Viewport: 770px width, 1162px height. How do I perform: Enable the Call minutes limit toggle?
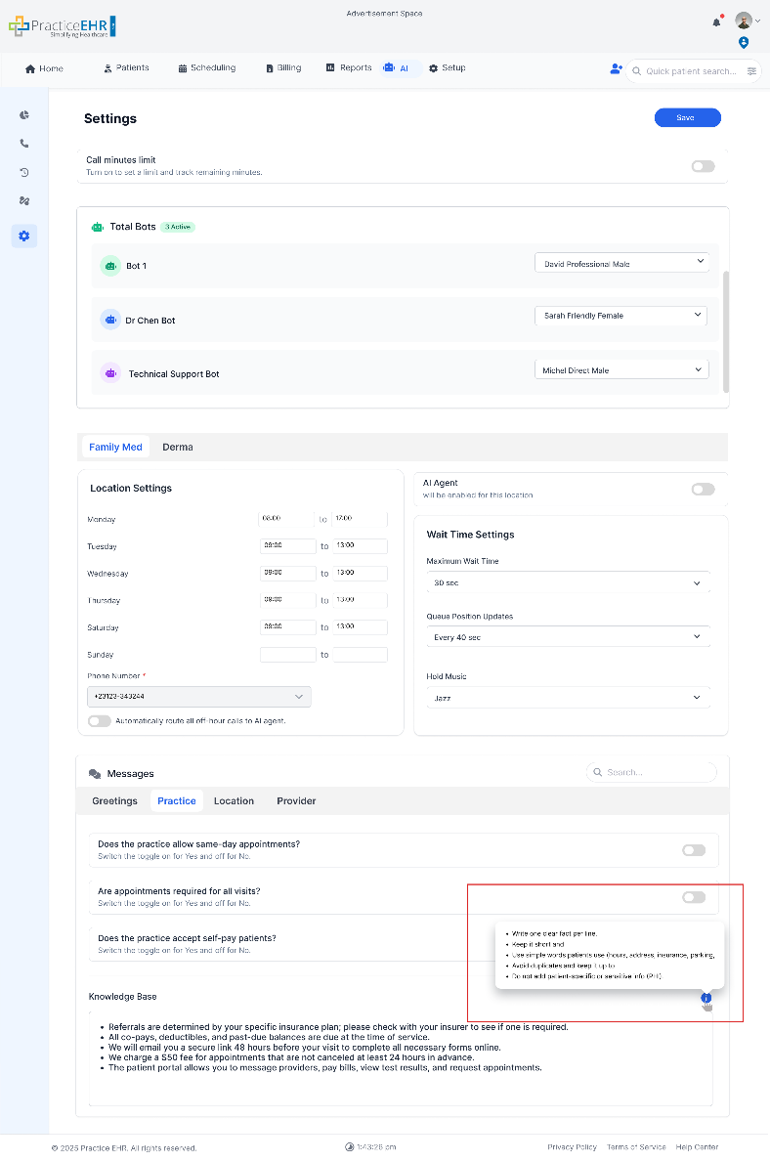tap(703, 166)
